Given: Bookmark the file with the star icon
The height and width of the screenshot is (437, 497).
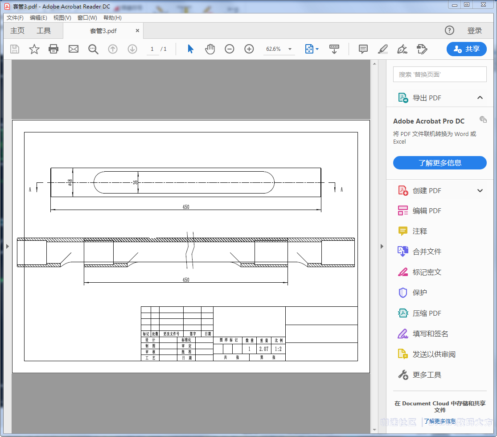Looking at the screenshot, I should point(34,49).
